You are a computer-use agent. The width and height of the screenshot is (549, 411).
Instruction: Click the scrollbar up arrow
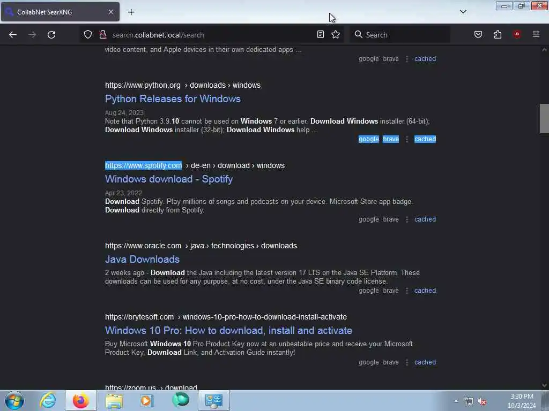pyautogui.click(x=544, y=50)
